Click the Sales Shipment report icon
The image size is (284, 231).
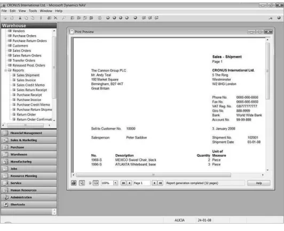tap(14, 75)
